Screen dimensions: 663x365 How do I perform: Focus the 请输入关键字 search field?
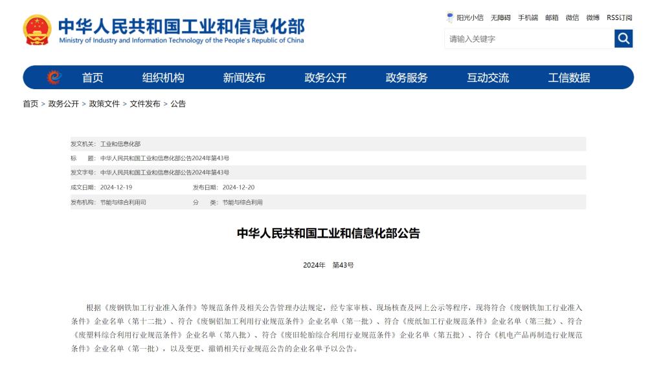click(528, 39)
